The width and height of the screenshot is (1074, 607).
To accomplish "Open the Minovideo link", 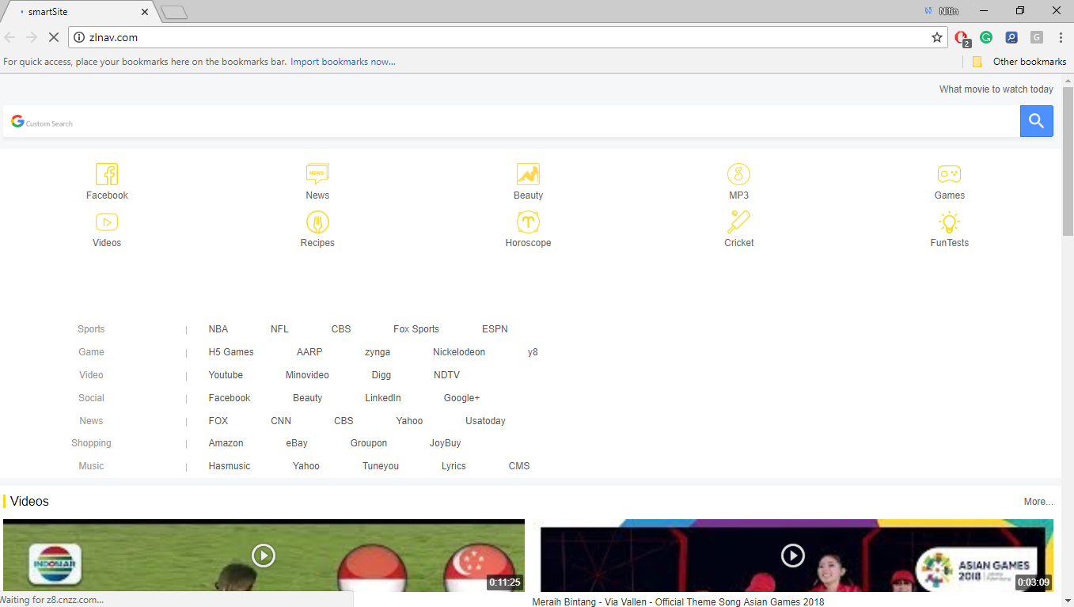I will pos(307,375).
